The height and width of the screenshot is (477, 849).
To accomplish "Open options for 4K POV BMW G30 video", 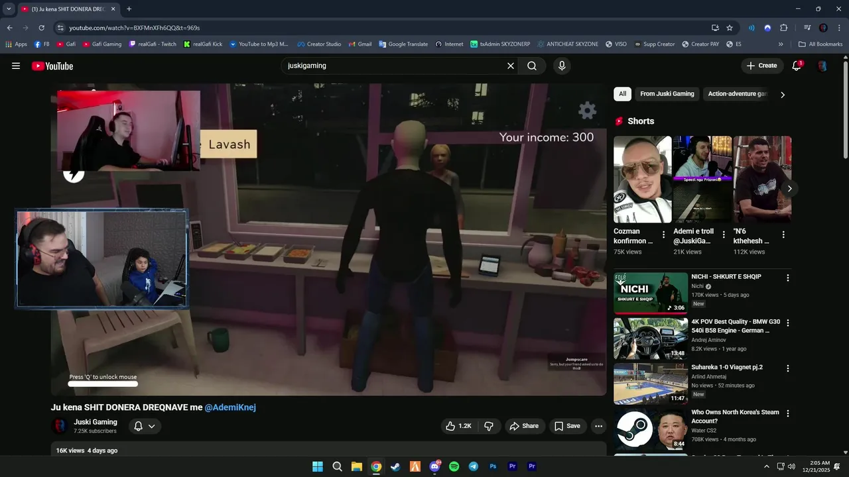I will [788, 323].
